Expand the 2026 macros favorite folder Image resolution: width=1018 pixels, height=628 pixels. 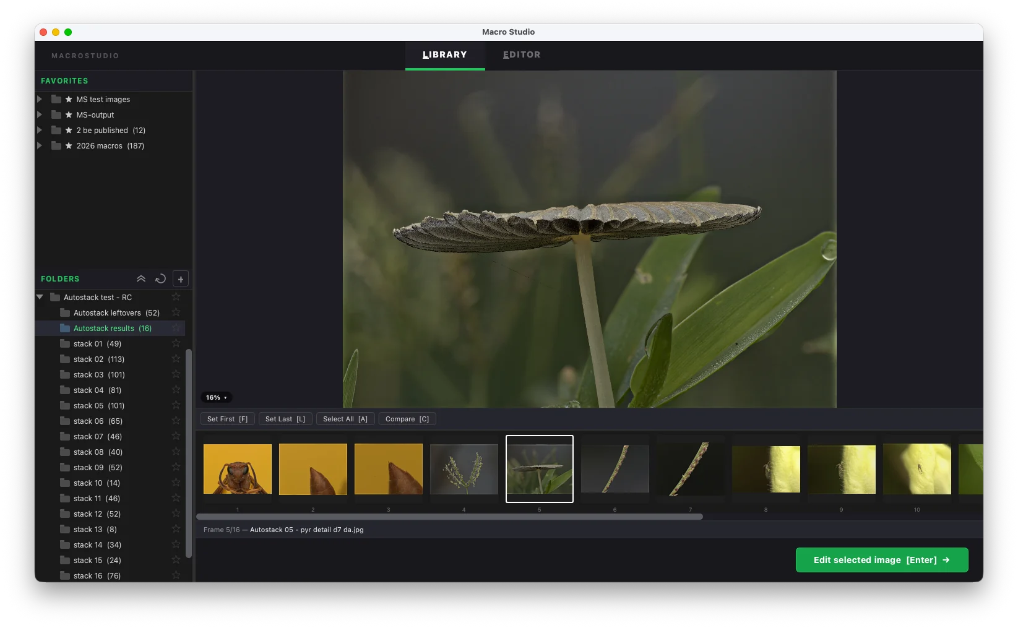click(40, 145)
